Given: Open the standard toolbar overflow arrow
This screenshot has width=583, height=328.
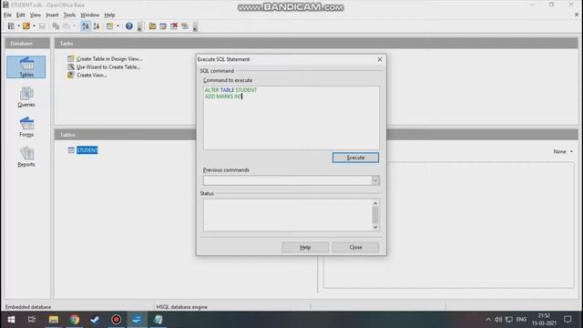Looking at the screenshot, I should click(x=139, y=26).
